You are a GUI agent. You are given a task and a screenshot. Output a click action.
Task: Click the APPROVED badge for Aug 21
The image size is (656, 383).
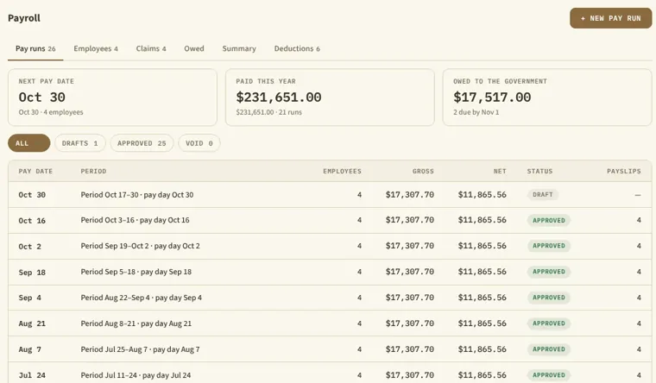click(548, 323)
